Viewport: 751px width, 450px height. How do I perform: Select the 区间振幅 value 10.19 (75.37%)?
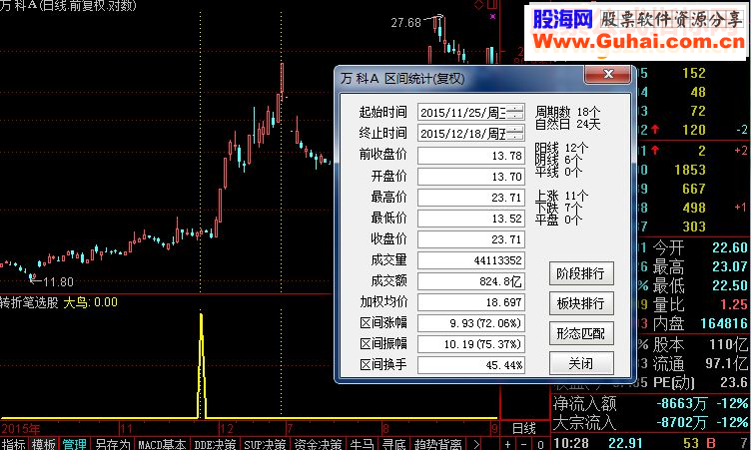pyautogui.click(x=471, y=344)
